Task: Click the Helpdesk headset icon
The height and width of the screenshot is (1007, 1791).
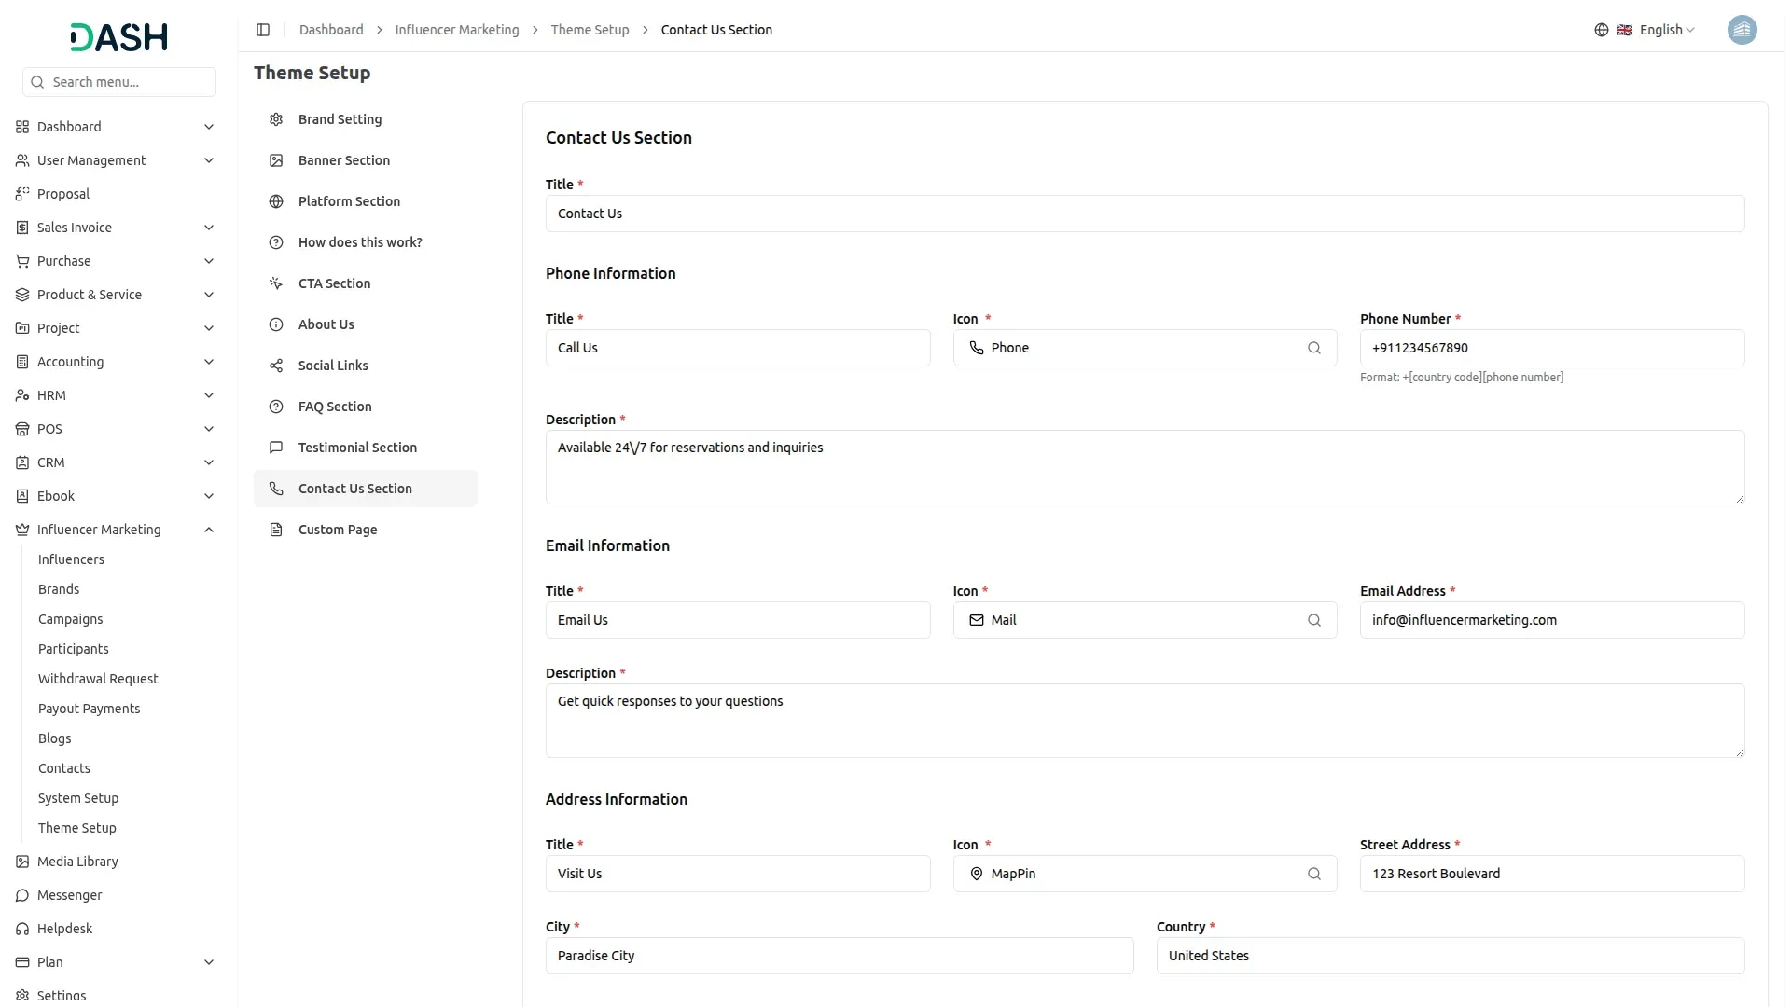Action: [22, 929]
